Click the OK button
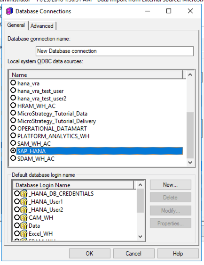This screenshot has width=204, height=265. 90,254
